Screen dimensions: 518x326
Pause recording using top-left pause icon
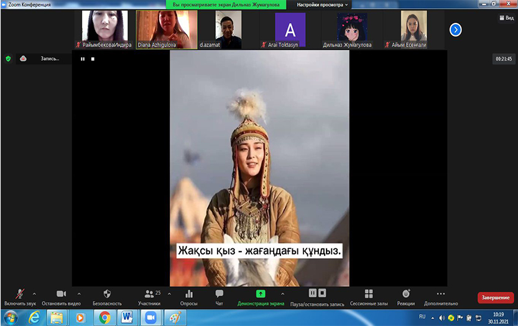point(82,59)
